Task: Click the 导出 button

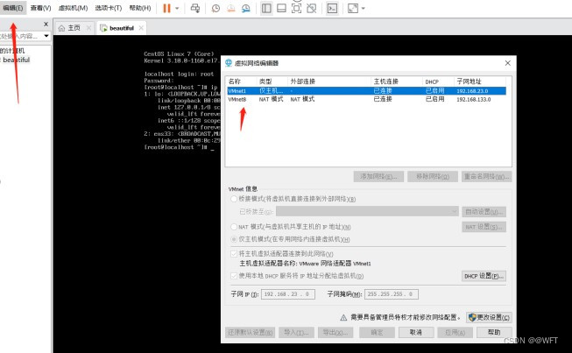Action: (x=335, y=332)
